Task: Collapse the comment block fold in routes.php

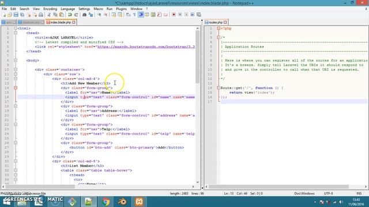Action: [219, 37]
